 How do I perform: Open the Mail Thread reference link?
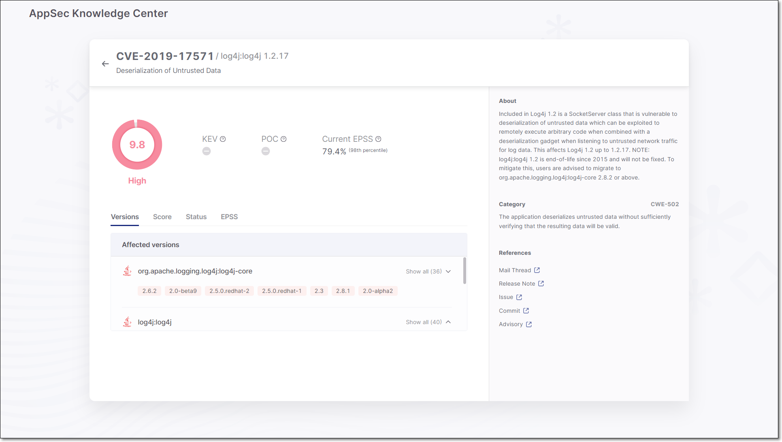pos(515,270)
